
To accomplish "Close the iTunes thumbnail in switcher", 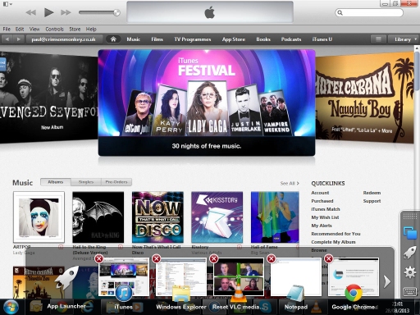I will 99,258.
